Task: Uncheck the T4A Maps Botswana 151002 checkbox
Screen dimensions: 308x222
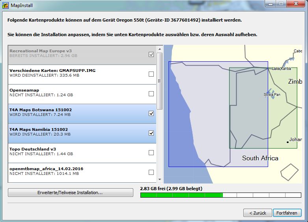Action: [x=151, y=114]
